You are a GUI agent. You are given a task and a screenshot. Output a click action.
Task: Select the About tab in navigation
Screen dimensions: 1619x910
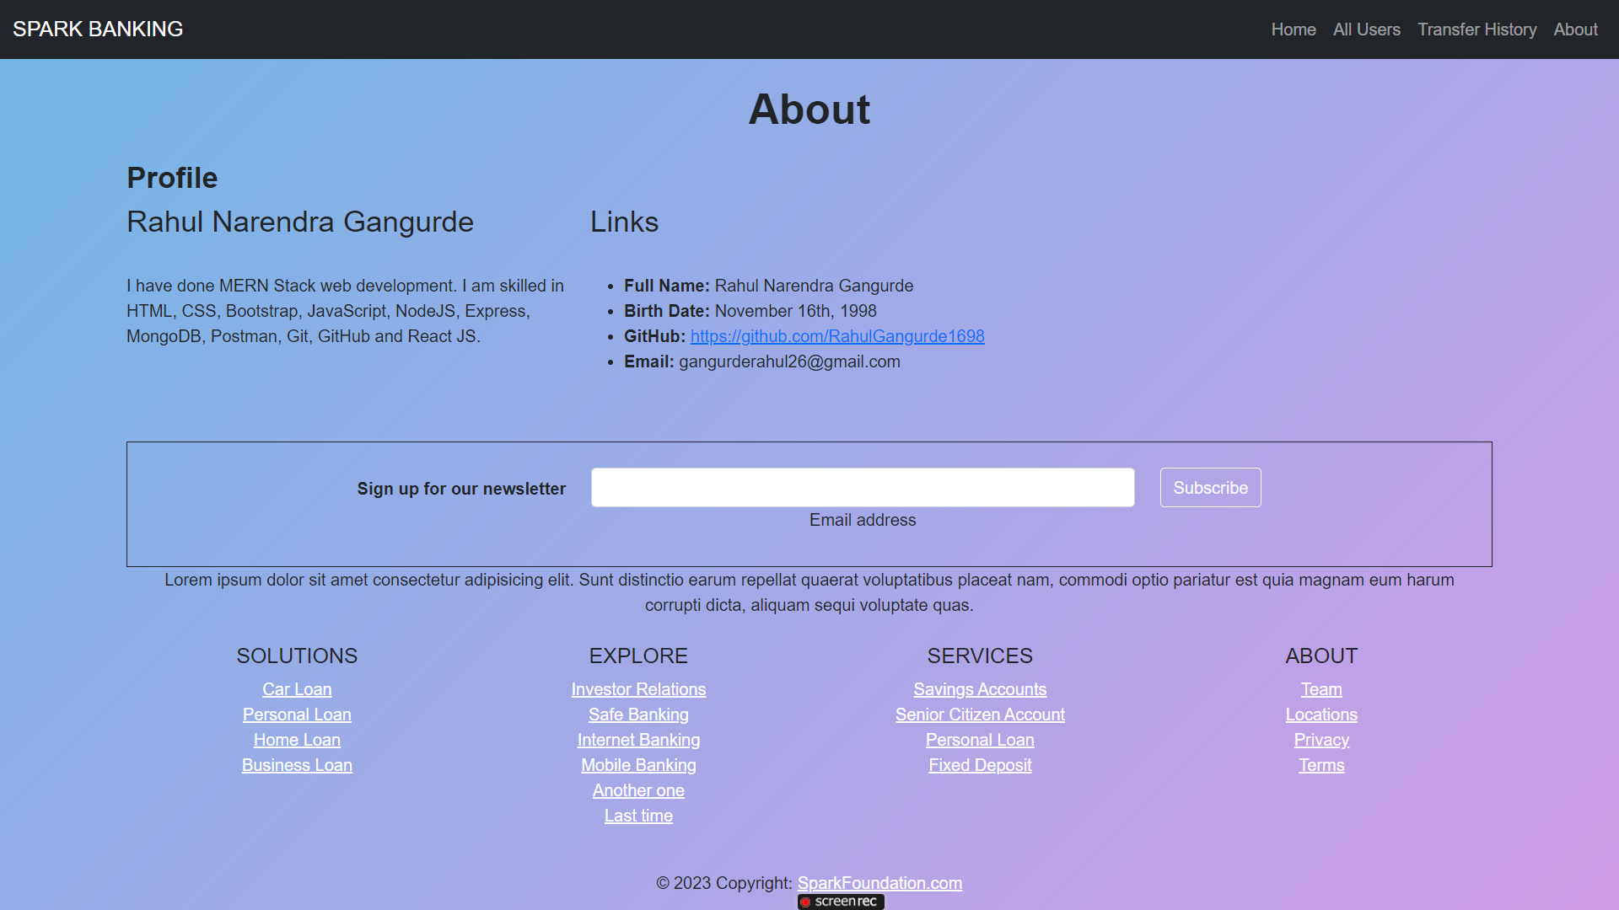point(1575,29)
